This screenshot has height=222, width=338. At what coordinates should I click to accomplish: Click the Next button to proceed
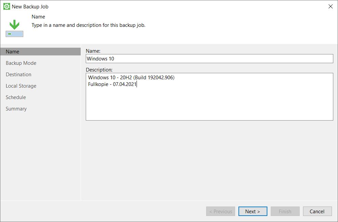coord(253,211)
